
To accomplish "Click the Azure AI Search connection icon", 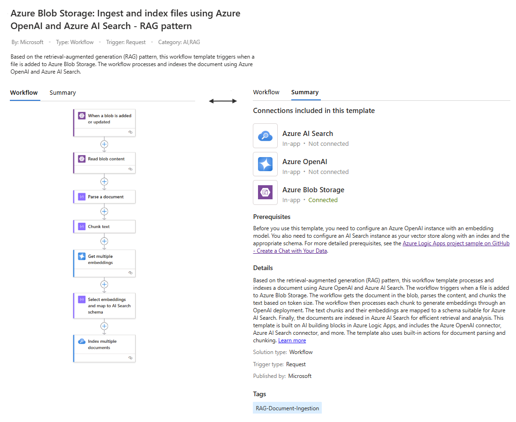I will coord(265,136).
